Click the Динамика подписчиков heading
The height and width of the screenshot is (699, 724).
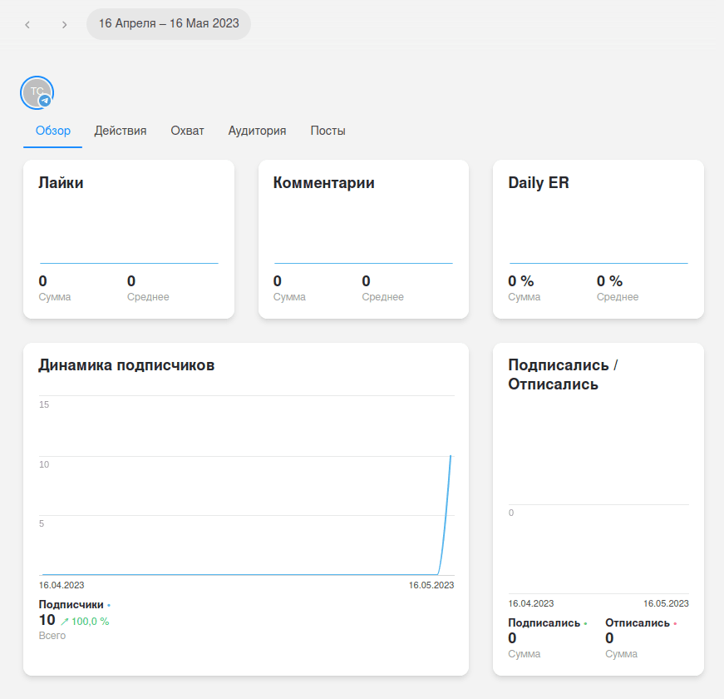pyautogui.click(x=126, y=365)
